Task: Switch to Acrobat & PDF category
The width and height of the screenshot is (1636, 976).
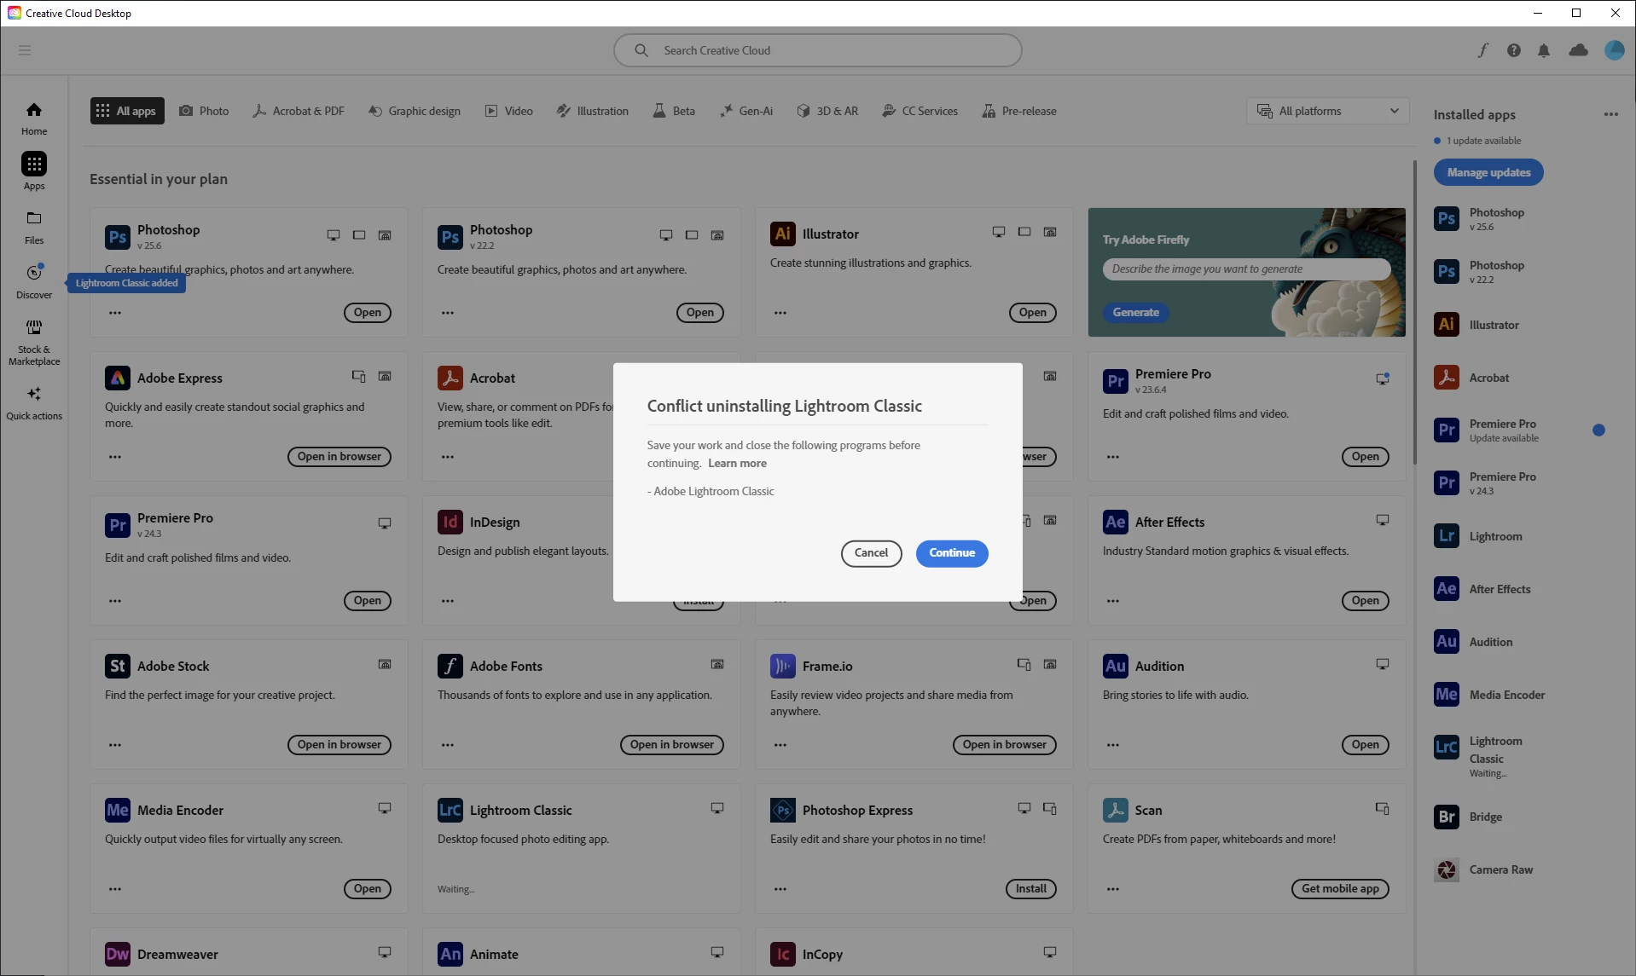Action: pyautogui.click(x=299, y=111)
